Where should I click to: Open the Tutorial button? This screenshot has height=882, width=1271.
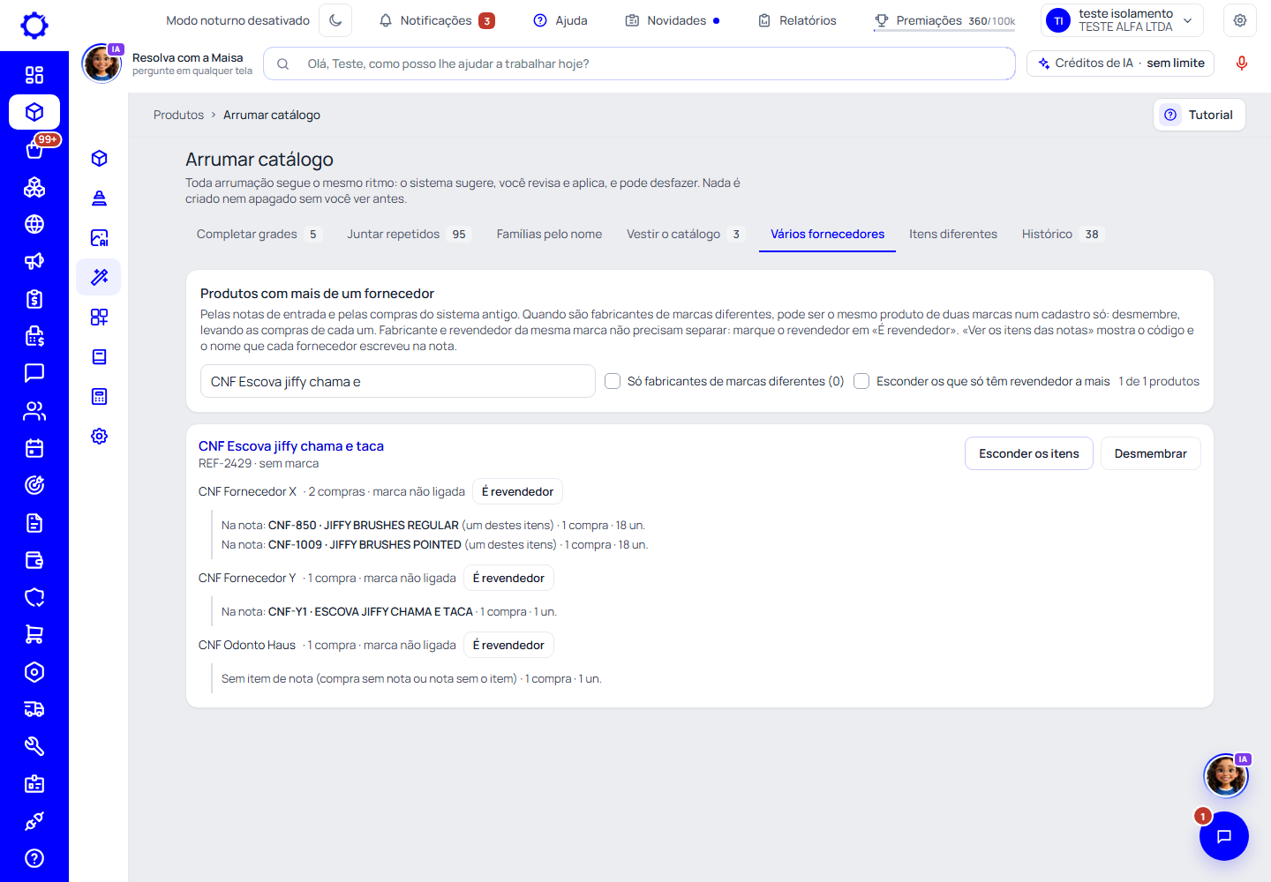1199,115
